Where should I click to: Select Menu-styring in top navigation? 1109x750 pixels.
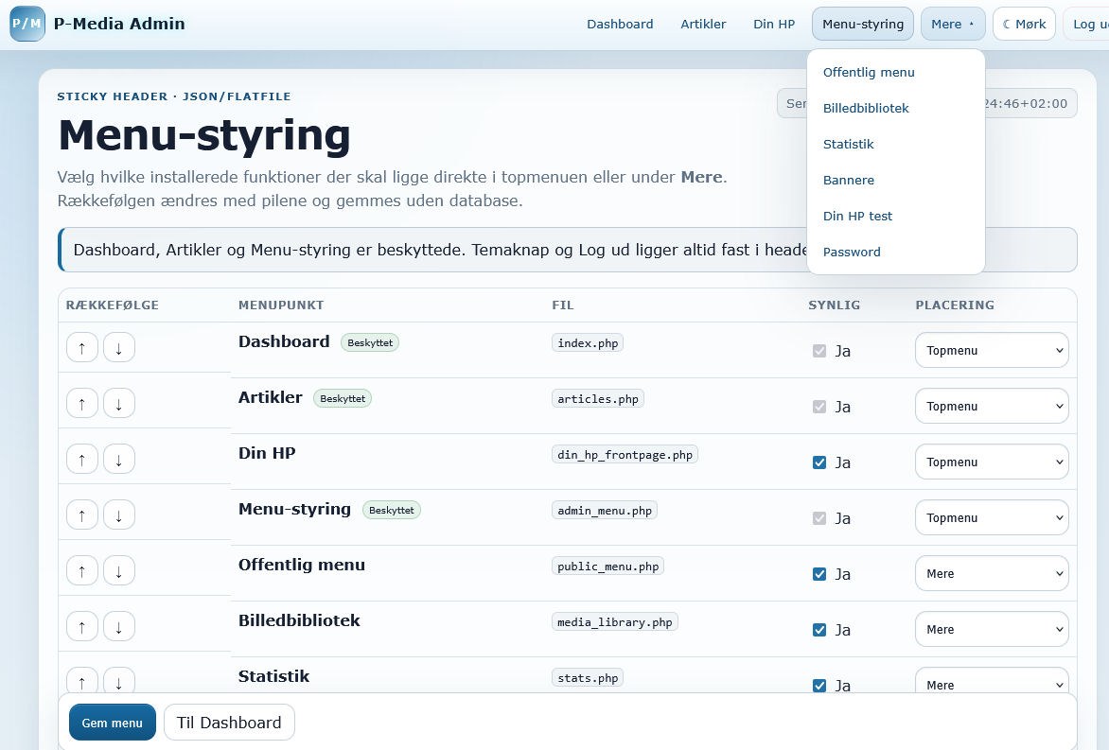(x=863, y=24)
